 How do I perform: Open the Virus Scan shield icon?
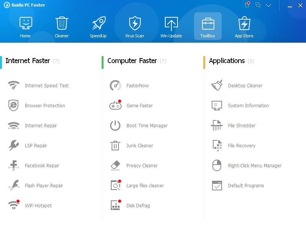coord(135,23)
